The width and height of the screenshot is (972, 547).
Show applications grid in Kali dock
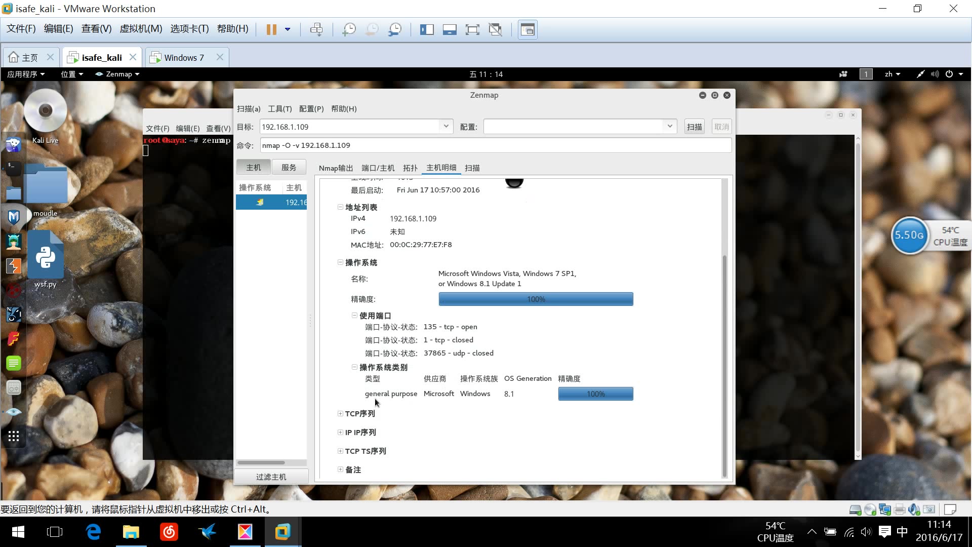14,436
